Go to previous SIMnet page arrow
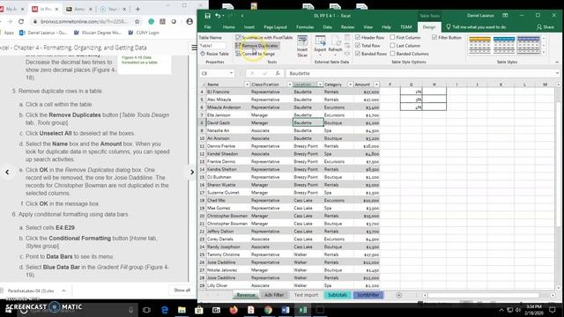564x317 pixels. [7, 173]
